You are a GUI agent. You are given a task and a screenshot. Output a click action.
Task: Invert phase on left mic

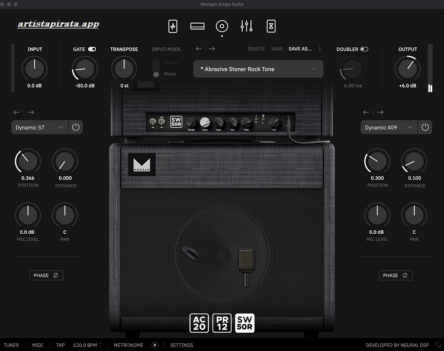coord(46,275)
